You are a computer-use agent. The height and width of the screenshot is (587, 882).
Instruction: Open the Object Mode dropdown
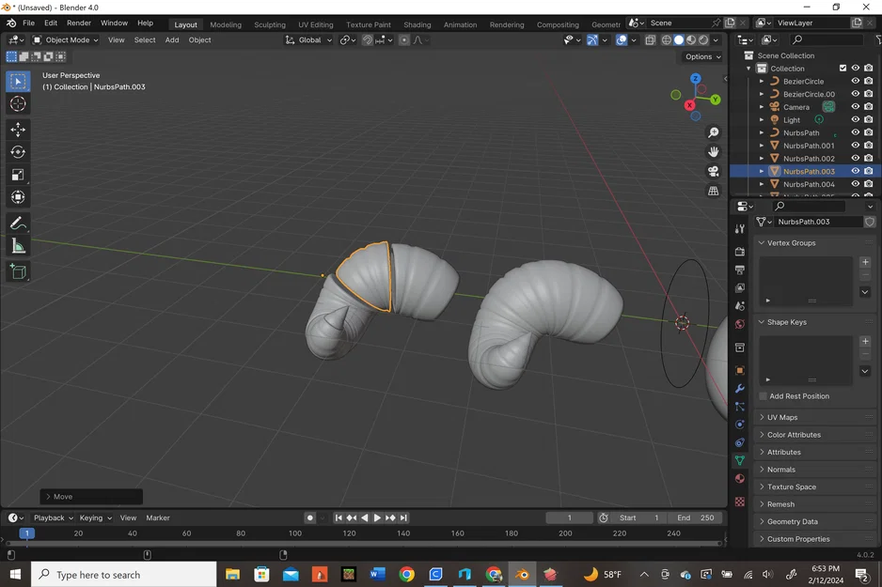[x=65, y=39]
